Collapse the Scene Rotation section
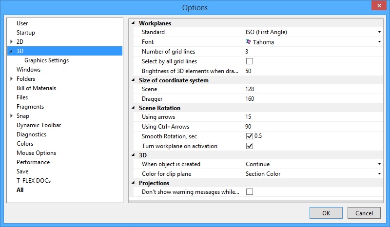Screen dimensions: 390x227 (x=133, y=108)
